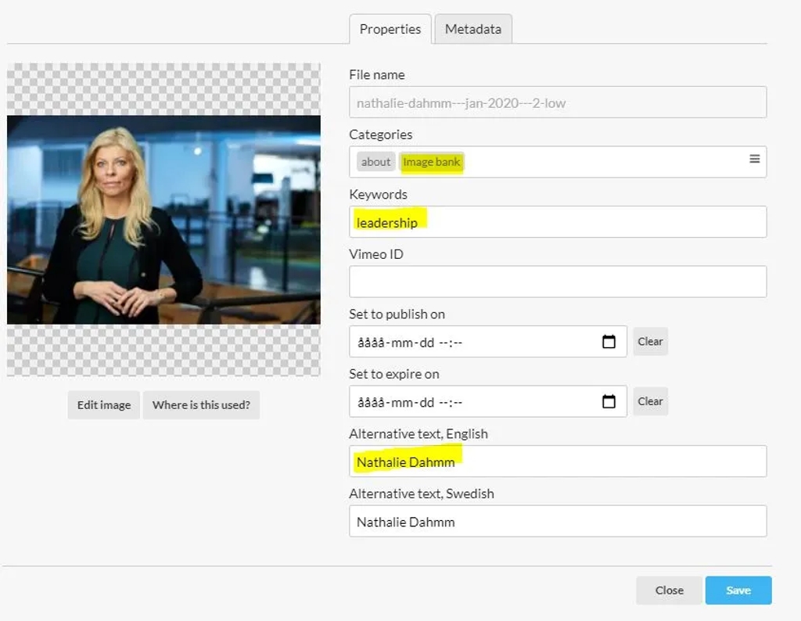This screenshot has width=801, height=621.
Task: Click the Edit image button
Action: 104,405
